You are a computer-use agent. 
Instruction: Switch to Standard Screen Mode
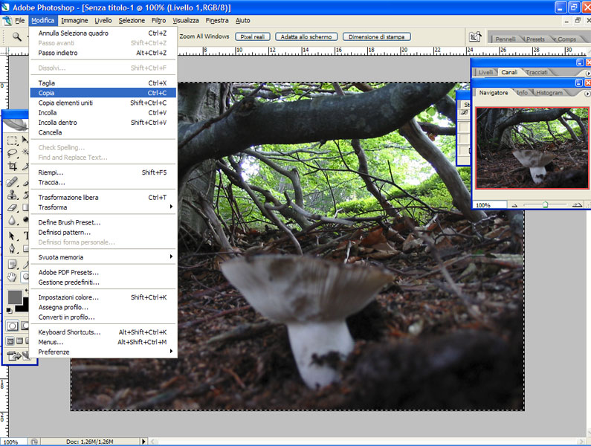[x=10, y=340]
